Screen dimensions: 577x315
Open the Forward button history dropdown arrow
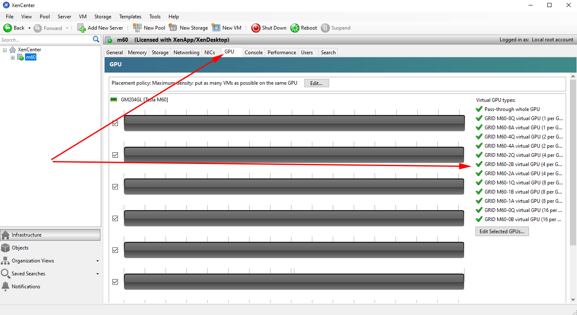point(67,28)
